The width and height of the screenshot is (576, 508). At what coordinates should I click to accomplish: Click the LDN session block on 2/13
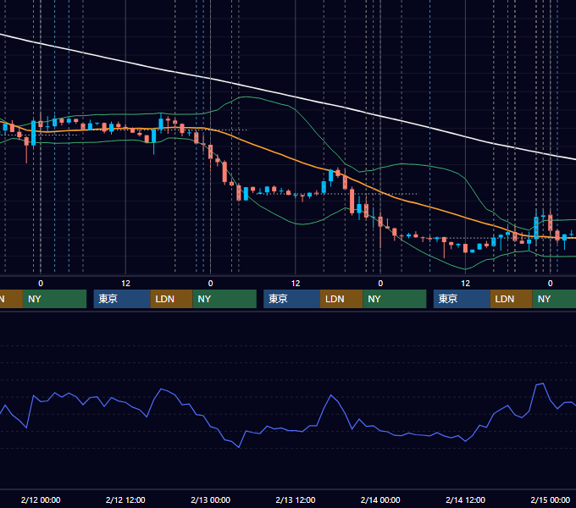click(x=341, y=299)
